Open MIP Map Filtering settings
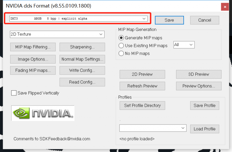Viewport: 232px width, 152px height. [x=33, y=47]
